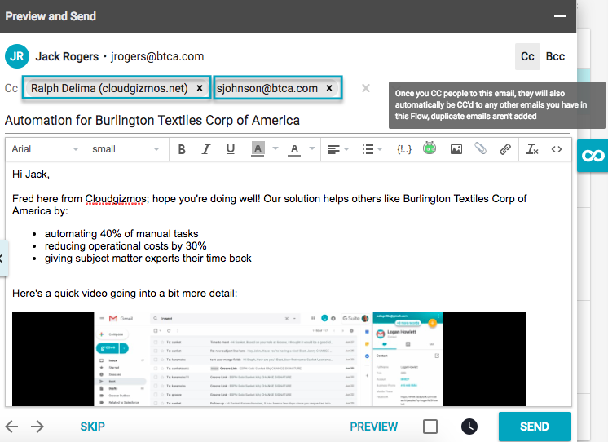608x442 pixels.
Task: Change the font size from small
Action: tap(126, 149)
